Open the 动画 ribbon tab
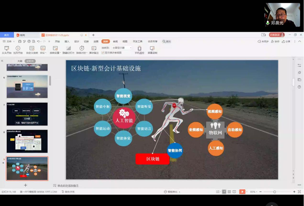Screen dimensions: 304x206 pyautogui.click(x=96, y=42)
